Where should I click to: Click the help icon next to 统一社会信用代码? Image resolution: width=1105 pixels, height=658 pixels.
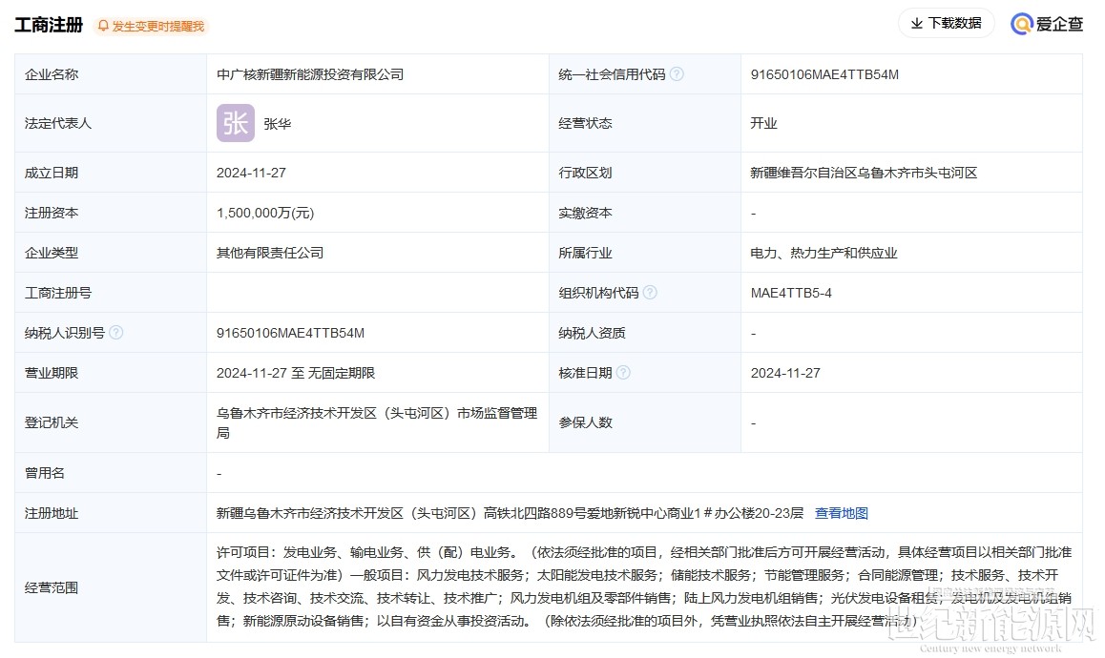click(677, 74)
